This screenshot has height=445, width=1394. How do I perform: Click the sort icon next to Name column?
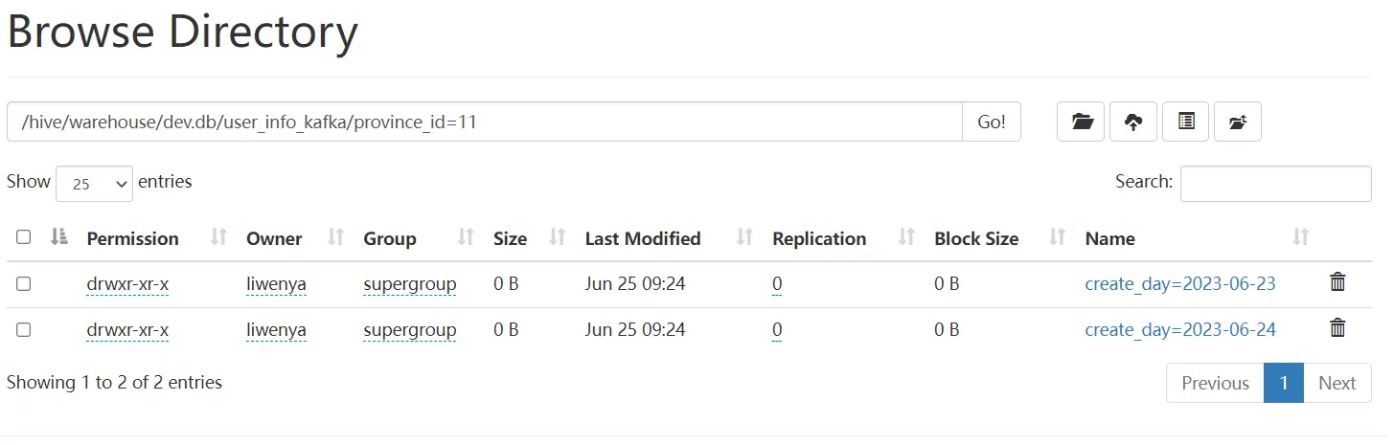coord(1300,237)
